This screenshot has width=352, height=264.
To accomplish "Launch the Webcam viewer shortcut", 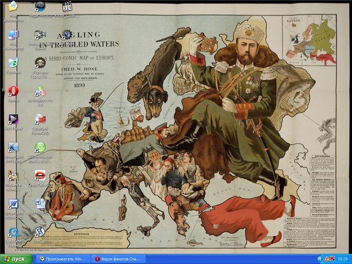I will (x=40, y=35).
